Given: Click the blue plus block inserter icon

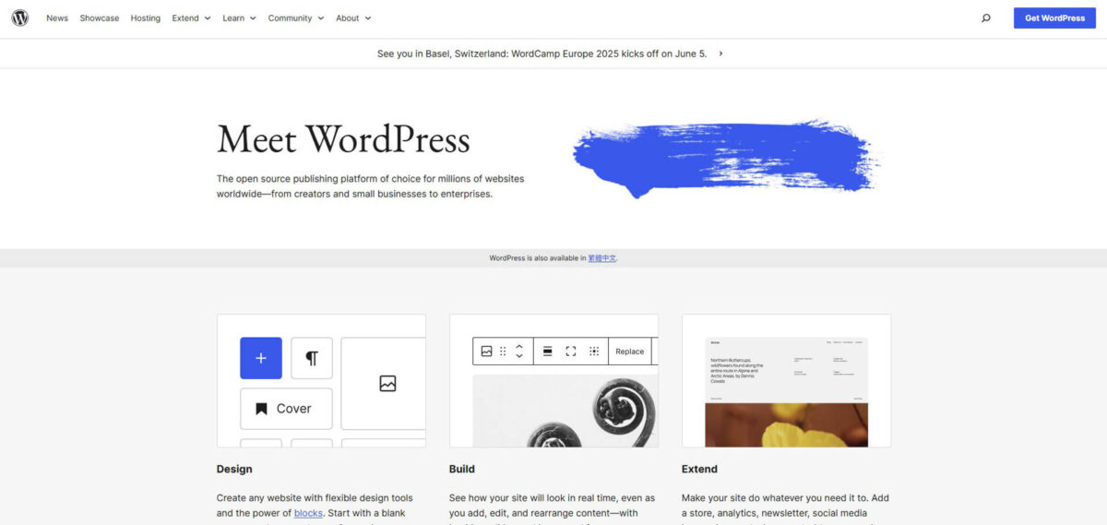Looking at the screenshot, I should point(261,358).
